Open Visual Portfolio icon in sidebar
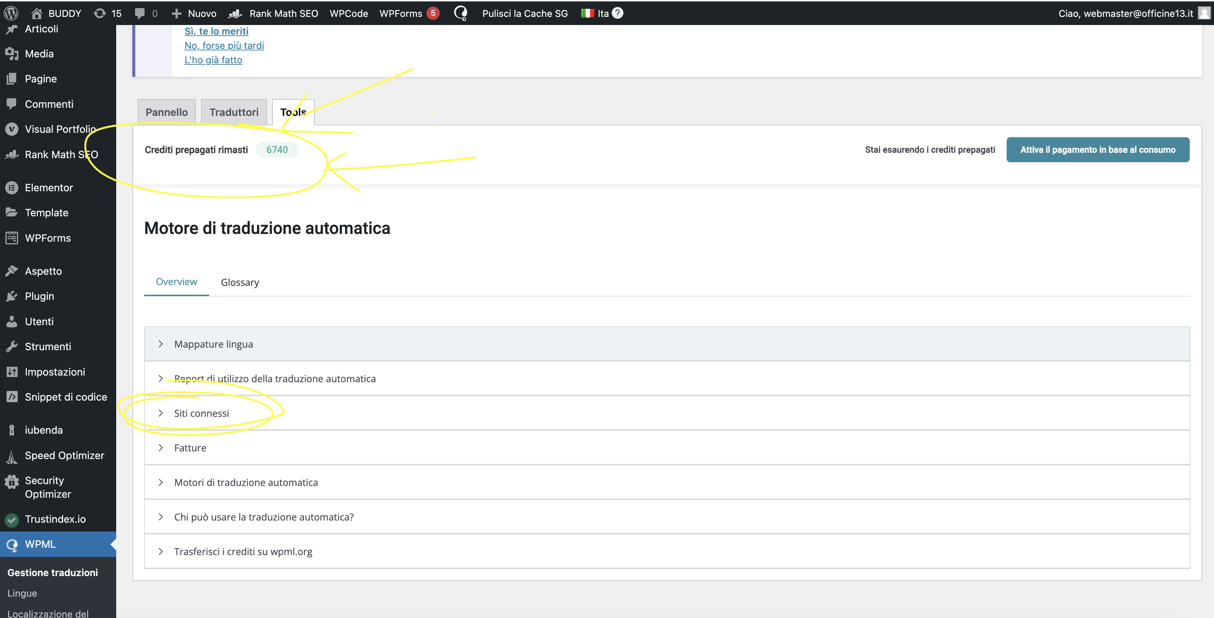The image size is (1214, 618). tap(12, 129)
